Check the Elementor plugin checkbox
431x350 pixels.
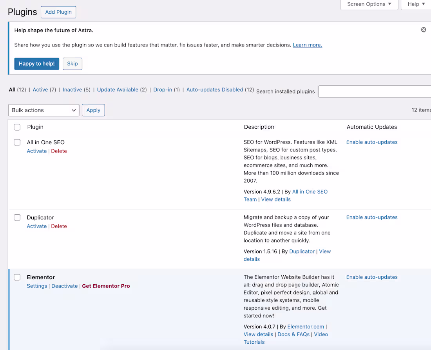[x=17, y=277]
